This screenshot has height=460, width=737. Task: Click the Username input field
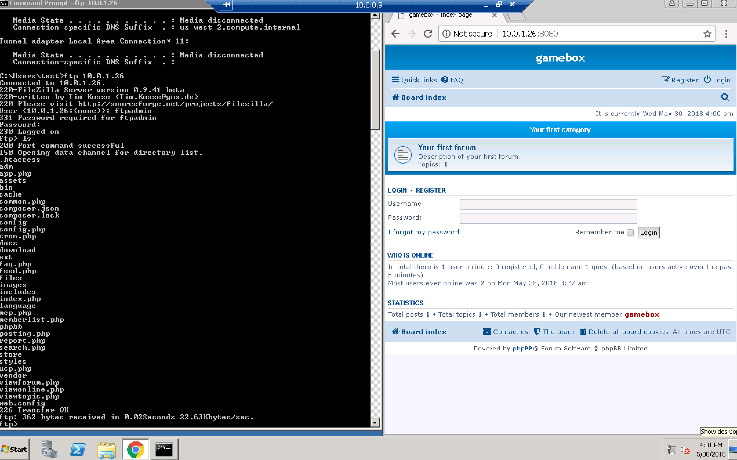point(548,204)
